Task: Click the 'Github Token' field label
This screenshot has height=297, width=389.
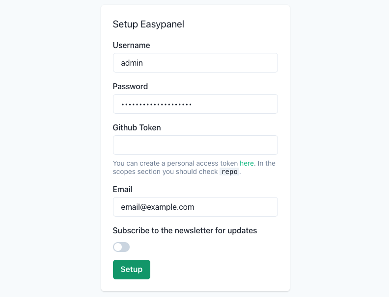Action: 137,127
